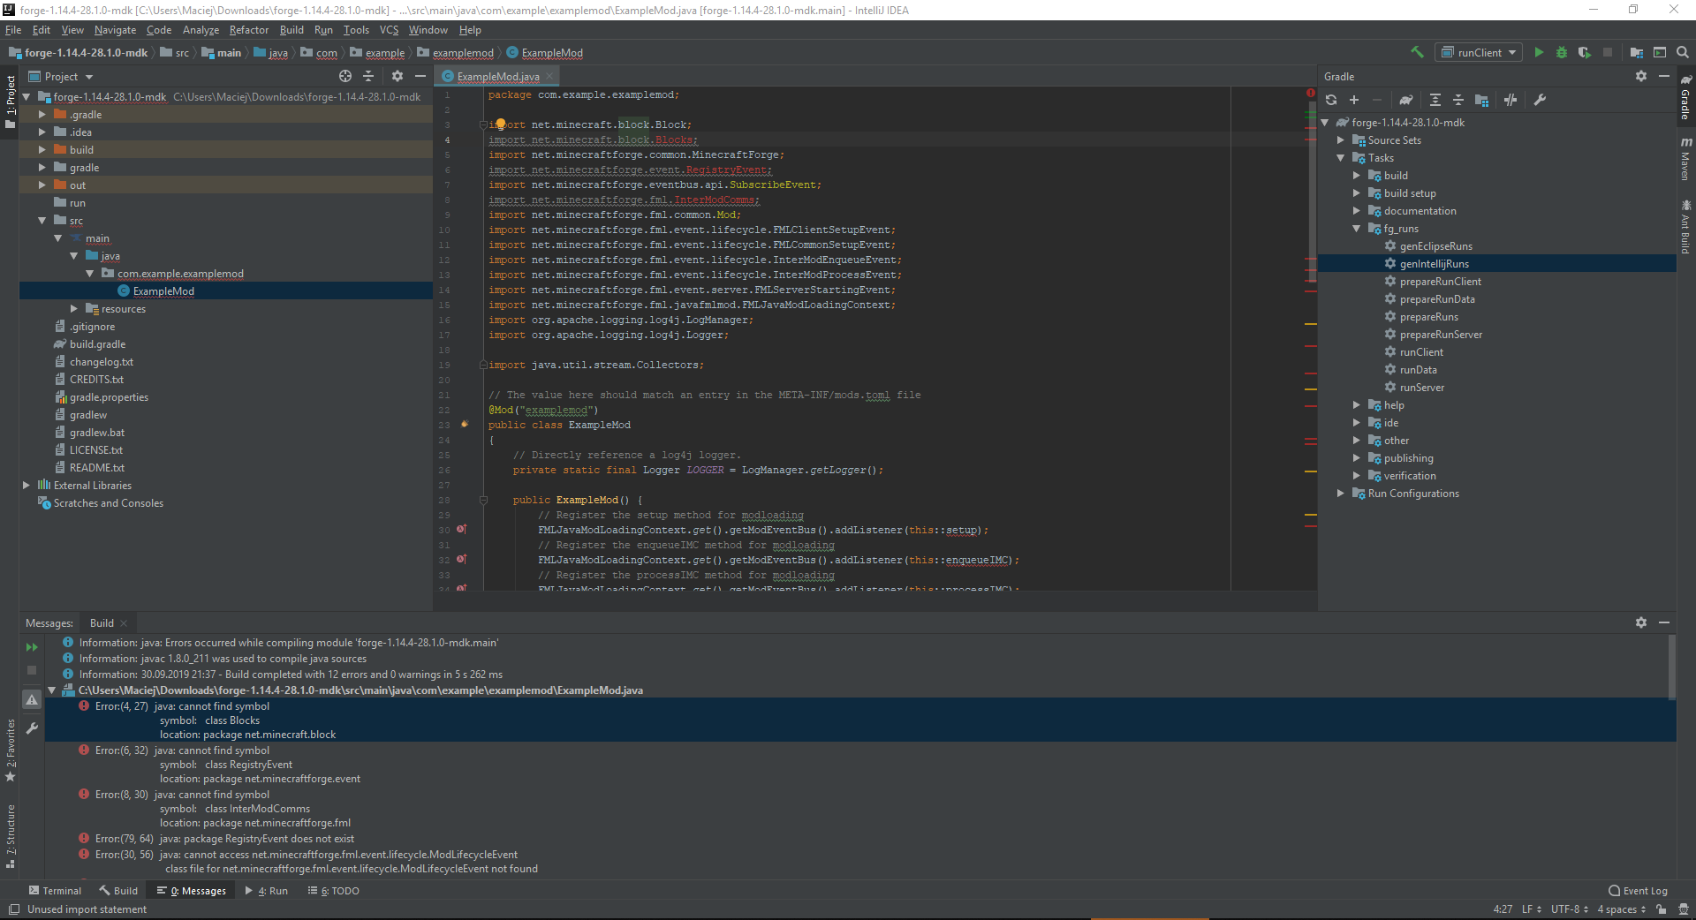
Task: Open Search Everywhere magnifier icon
Action: point(1683,52)
